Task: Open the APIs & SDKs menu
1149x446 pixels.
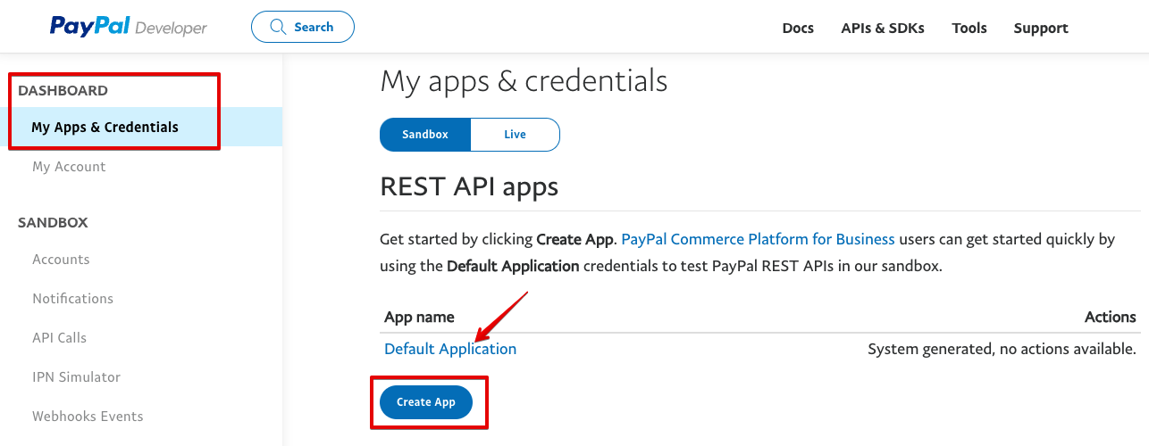Action: [x=883, y=28]
